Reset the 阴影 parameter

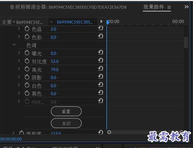point(101,76)
